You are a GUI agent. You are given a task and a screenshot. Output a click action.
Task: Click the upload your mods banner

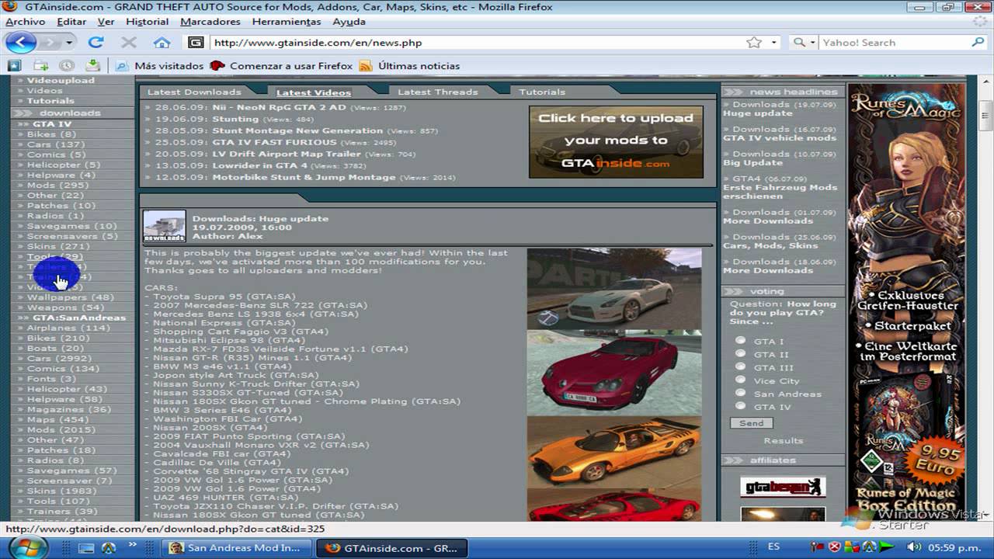pos(616,142)
